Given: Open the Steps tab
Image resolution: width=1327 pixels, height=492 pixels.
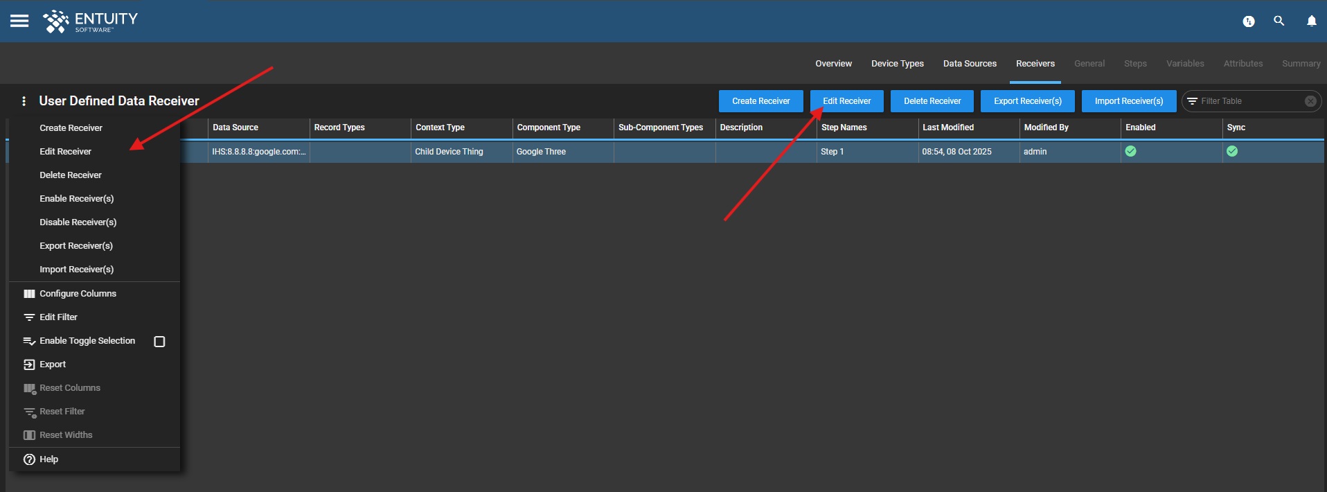Looking at the screenshot, I should click(1135, 64).
